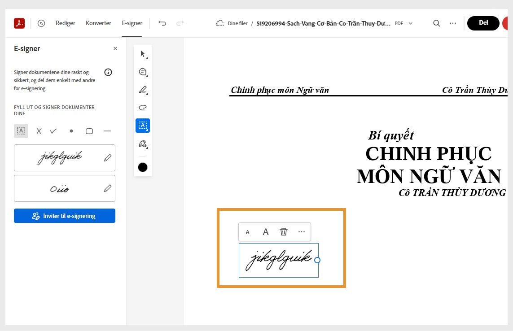Click the document file name title

click(x=323, y=24)
